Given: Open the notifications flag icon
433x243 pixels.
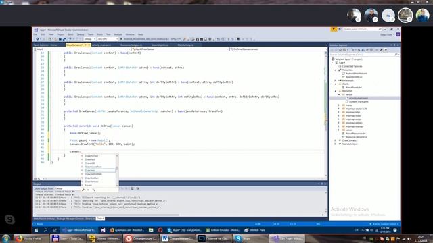Looking at the screenshot, I should pyautogui.click(x=334, y=29).
